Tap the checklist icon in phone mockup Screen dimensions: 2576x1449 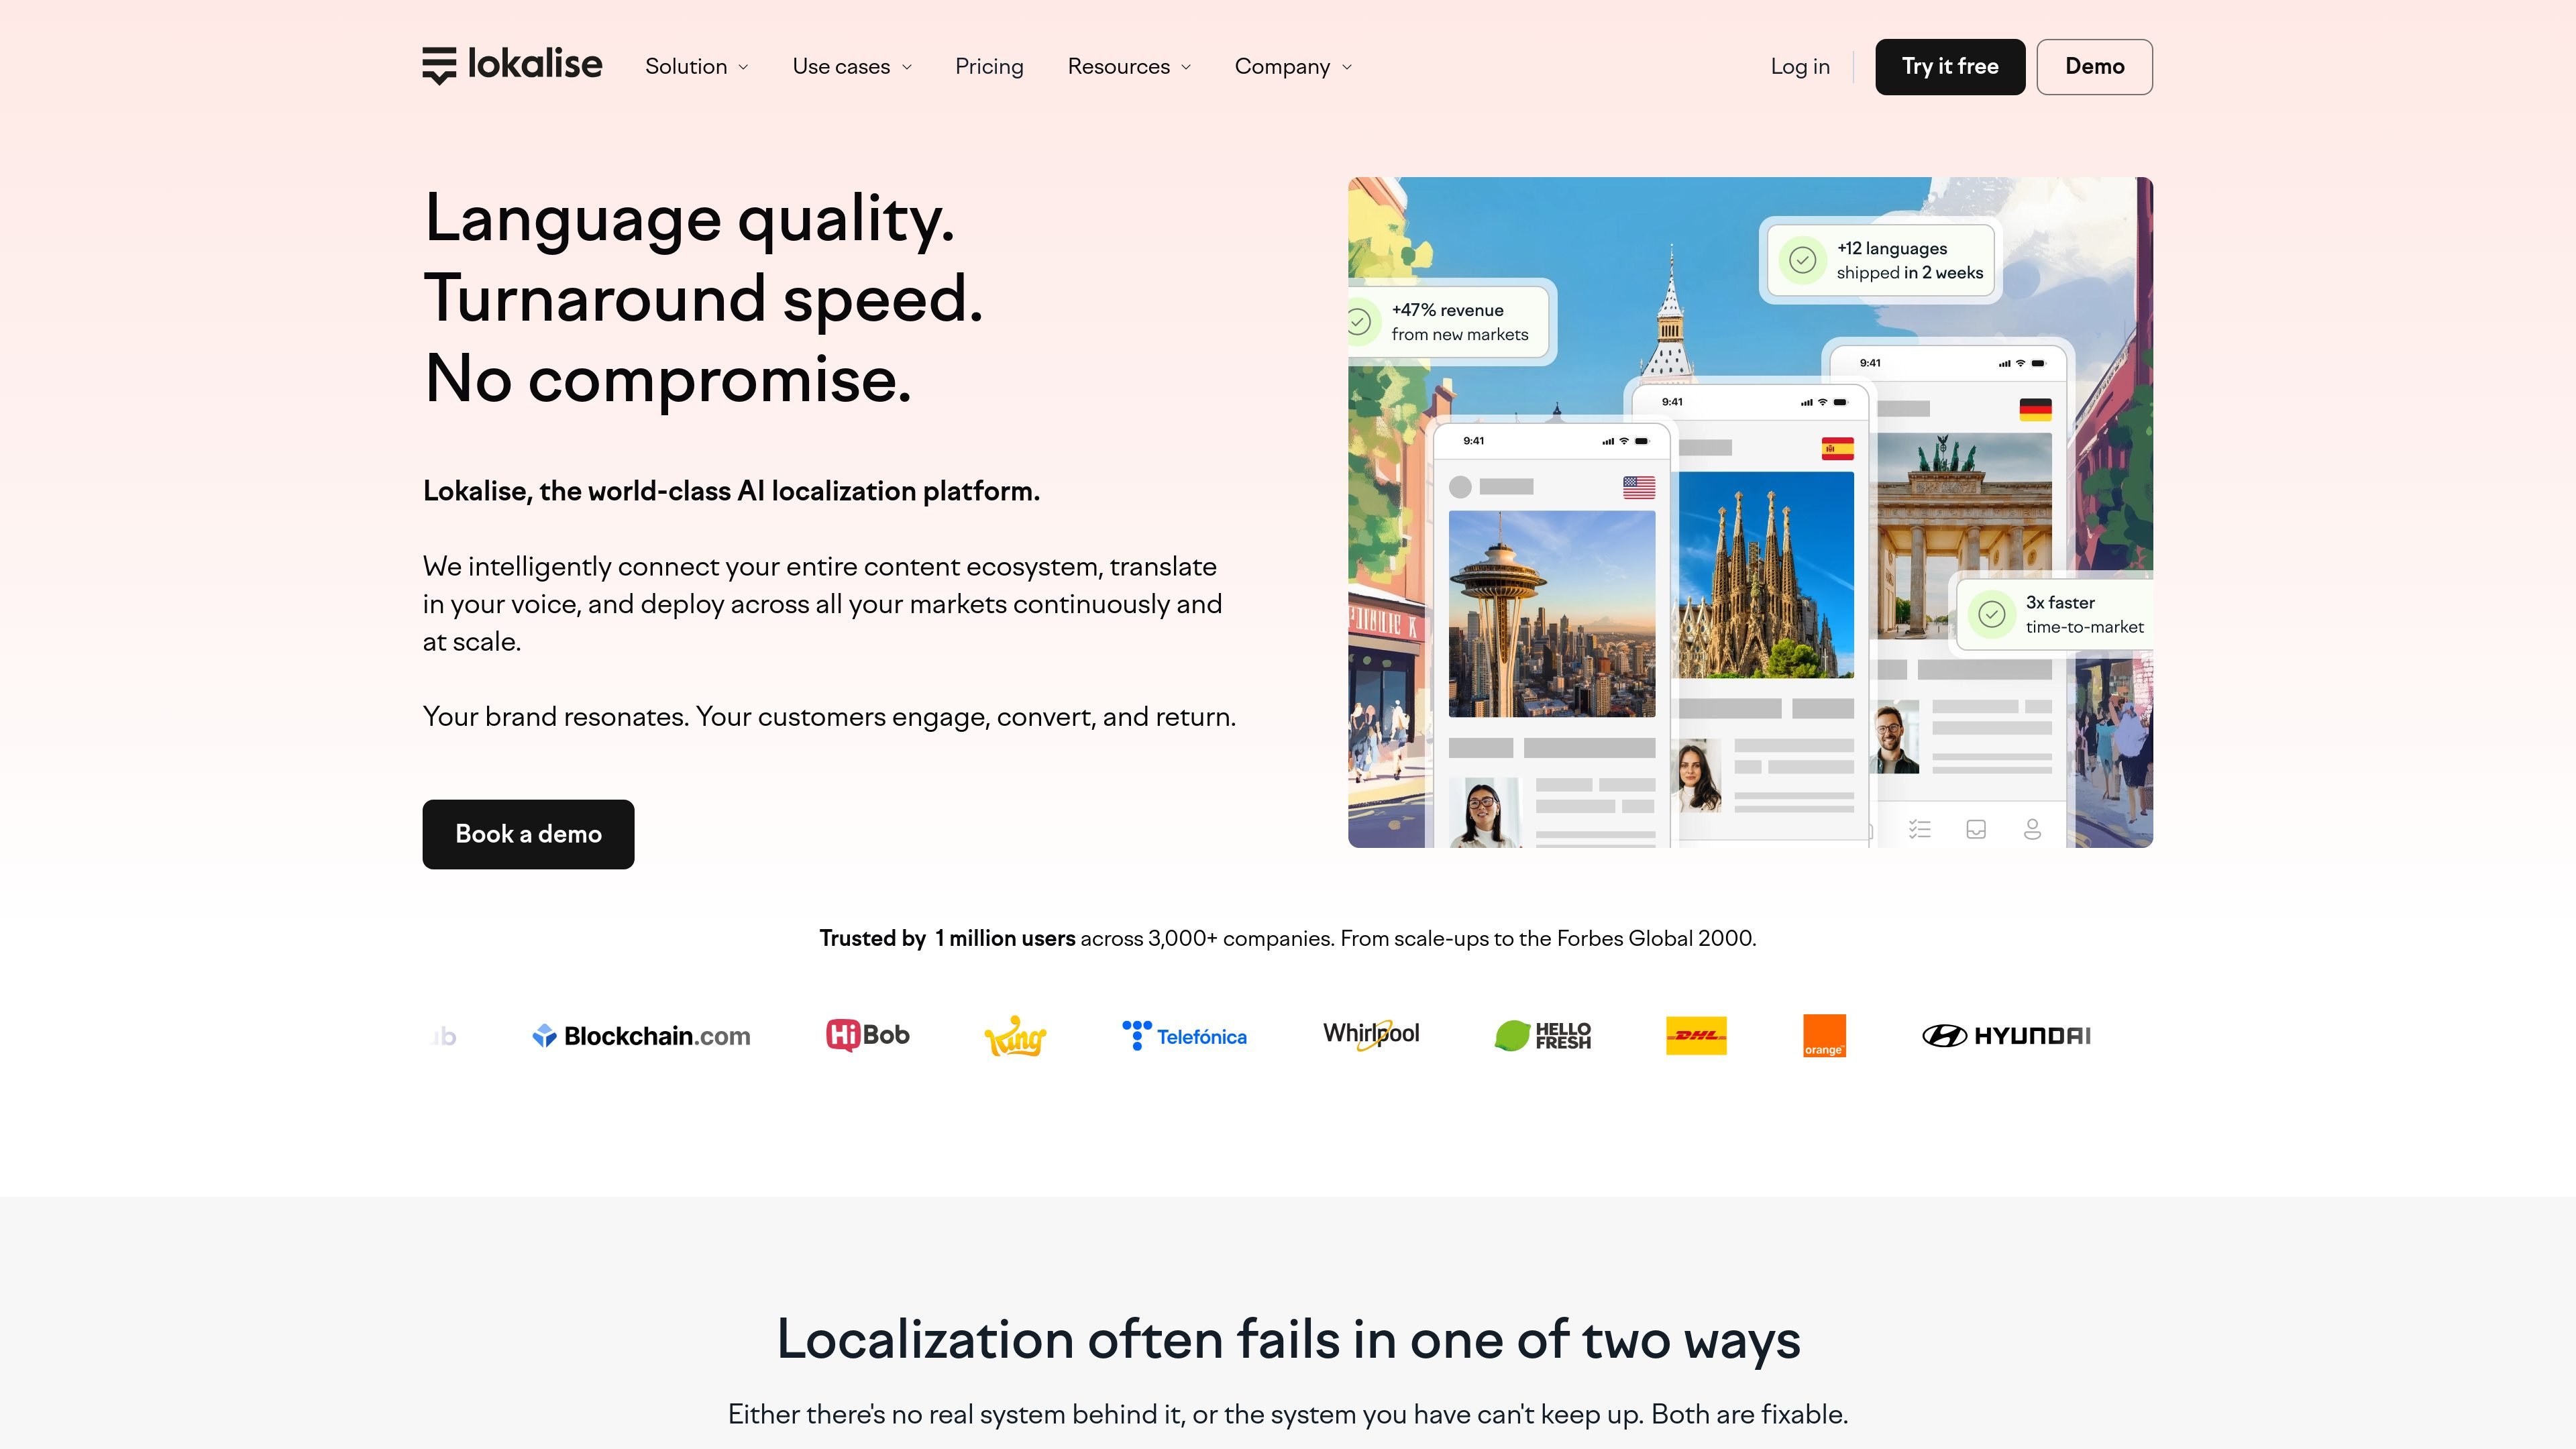point(1919,829)
